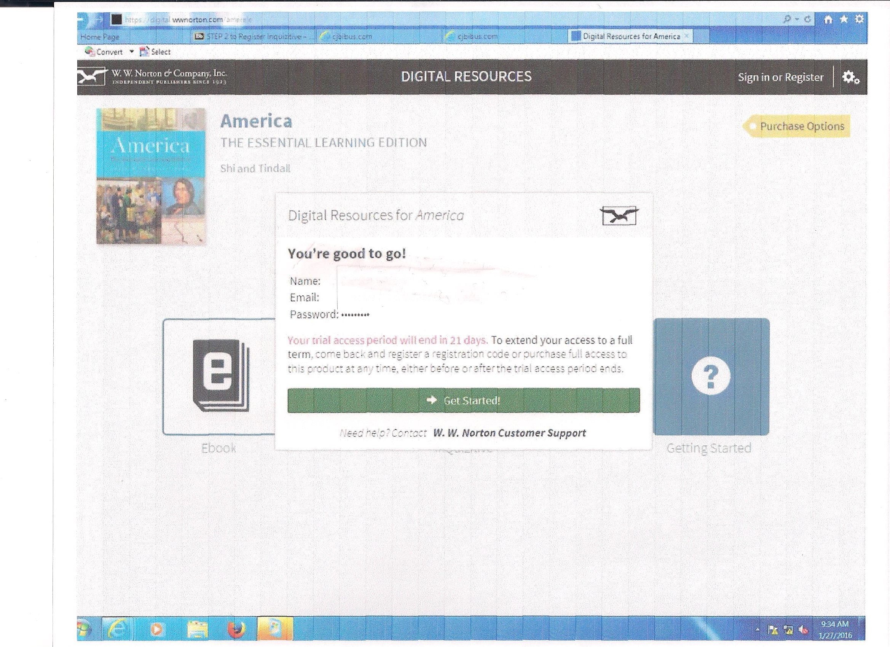This screenshot has width=890, height=647.
Task: Click the Name: label in dialog
Action: point(305,281)
